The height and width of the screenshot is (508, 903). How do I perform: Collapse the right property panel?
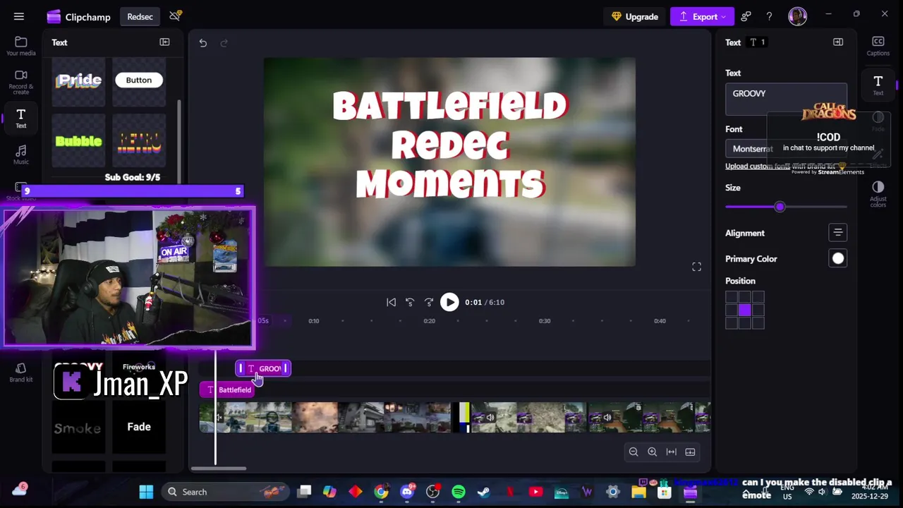838,42
